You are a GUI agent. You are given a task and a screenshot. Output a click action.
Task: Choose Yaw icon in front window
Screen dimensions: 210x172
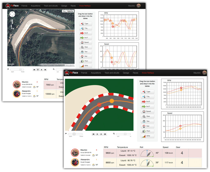(x=144, y=121)
